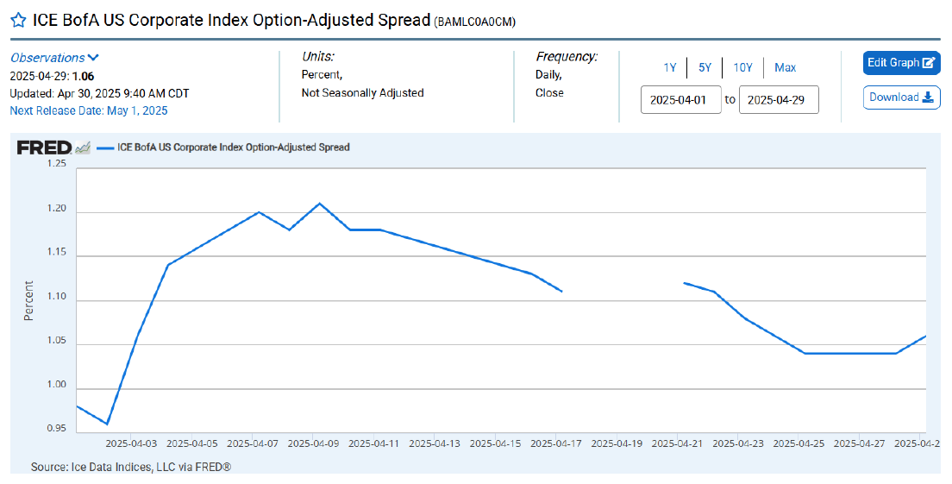Click the page title ICE BofA US Corporate Index
Viewport: 952px width, 484px height.
tap(231, 20)
